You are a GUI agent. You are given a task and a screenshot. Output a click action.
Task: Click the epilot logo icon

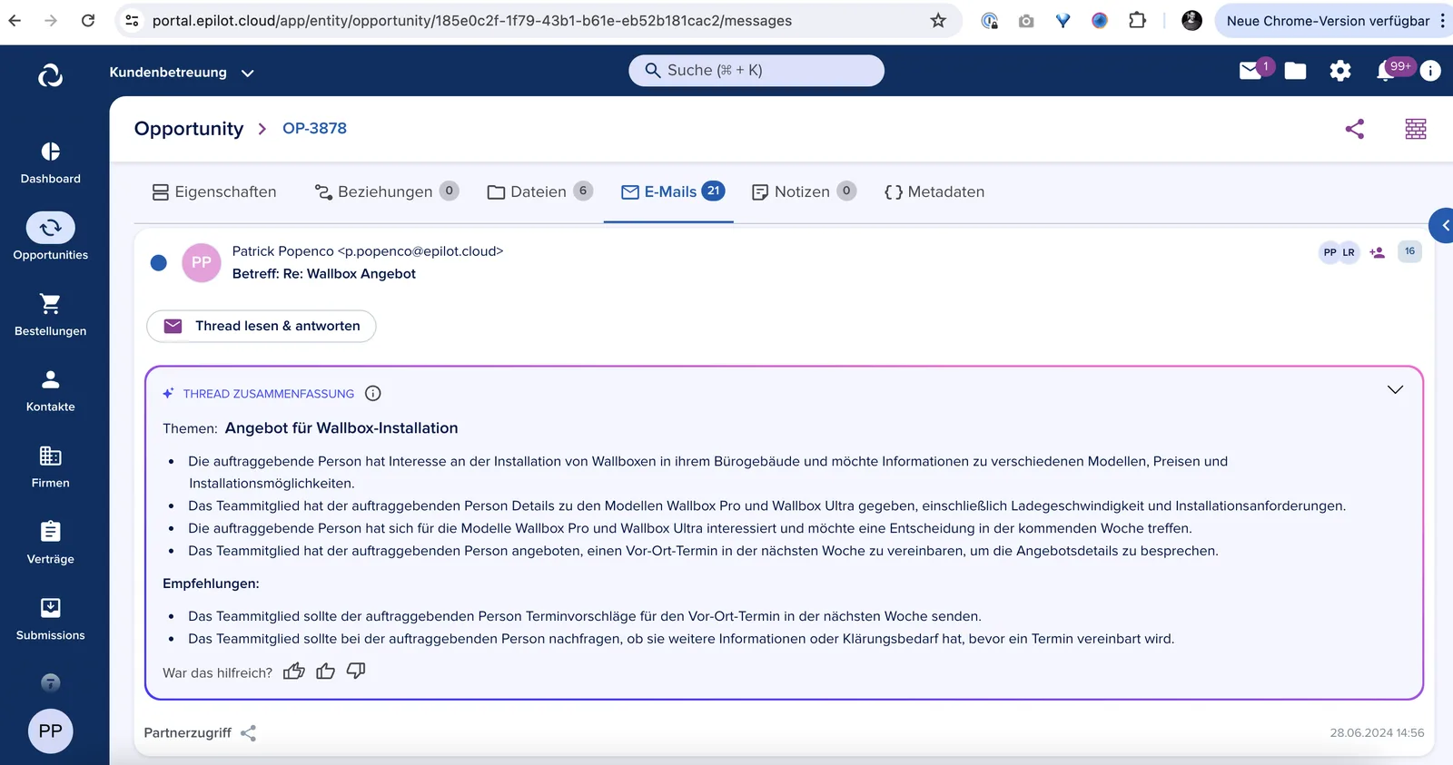point(50,75)
